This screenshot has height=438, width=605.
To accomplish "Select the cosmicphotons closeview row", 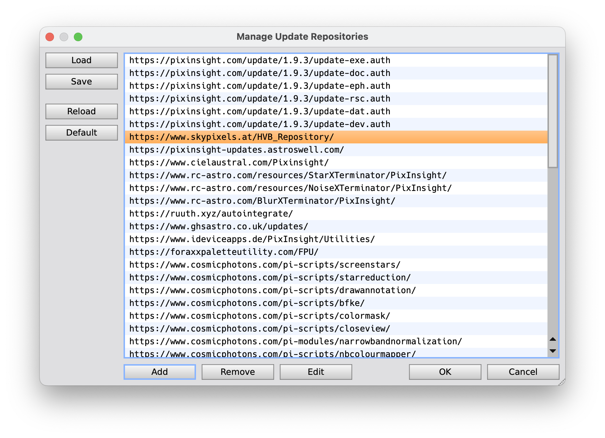I will [x=336, y=329].
